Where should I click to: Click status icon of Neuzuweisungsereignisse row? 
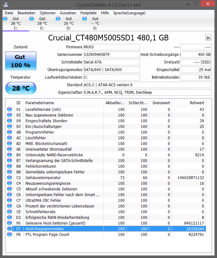point(9,183)
